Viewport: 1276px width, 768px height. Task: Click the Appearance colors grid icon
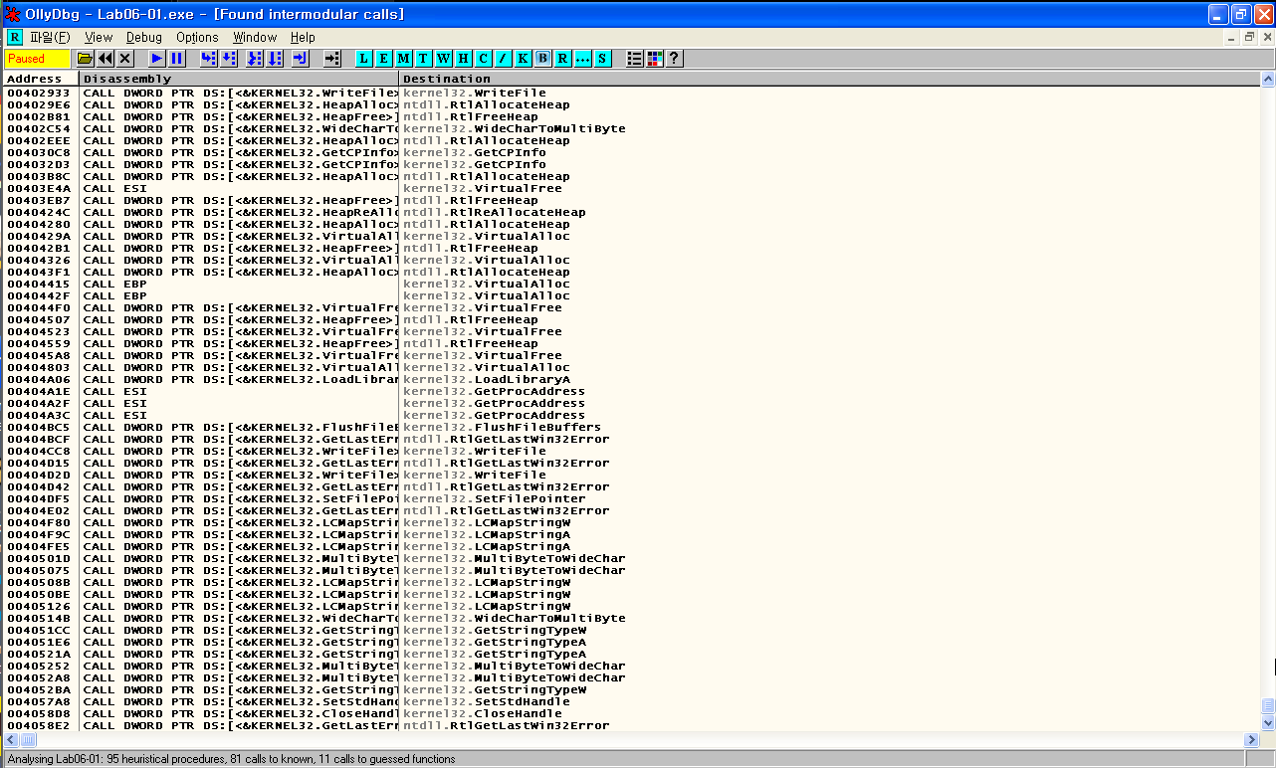pyautogui.click(x=654, y=59)
